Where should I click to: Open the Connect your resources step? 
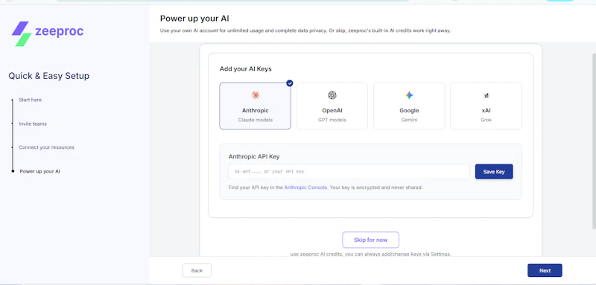pyautogui.click(x=46, y=147)
